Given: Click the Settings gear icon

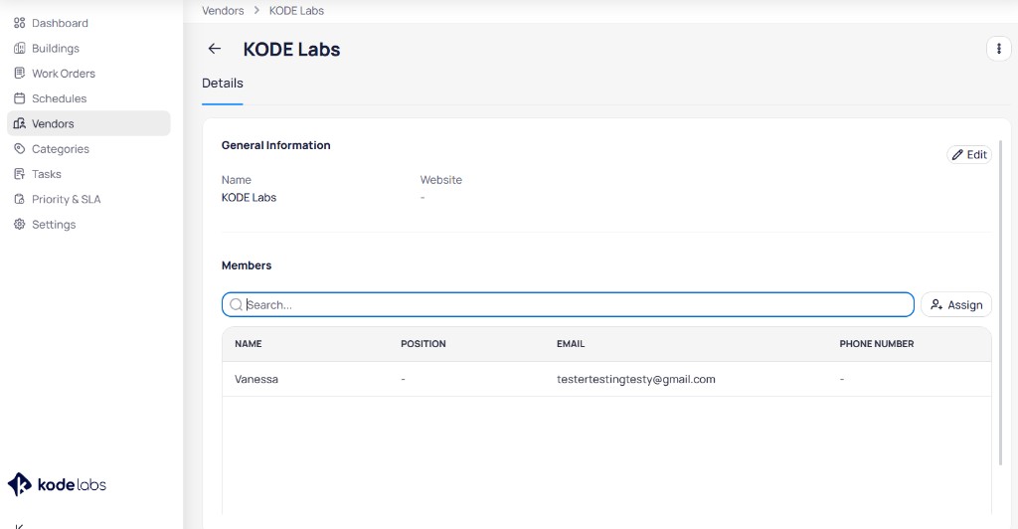Looking at the screenshot, I should click(x=20, y=225).
